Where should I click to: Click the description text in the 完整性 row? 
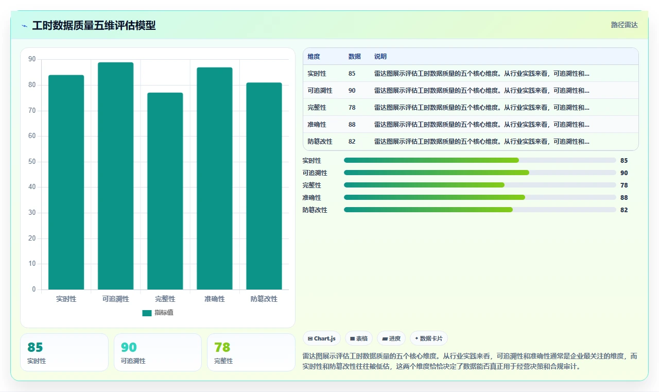coord(482,108)
